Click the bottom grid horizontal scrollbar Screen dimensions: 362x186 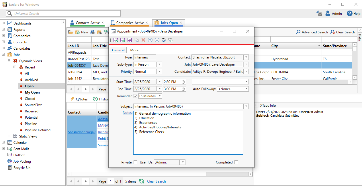click(x=160, y=174)
